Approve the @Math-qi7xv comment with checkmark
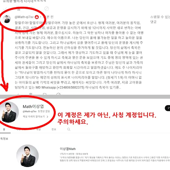The image size is (170, 170). click(x=5, y=9)
